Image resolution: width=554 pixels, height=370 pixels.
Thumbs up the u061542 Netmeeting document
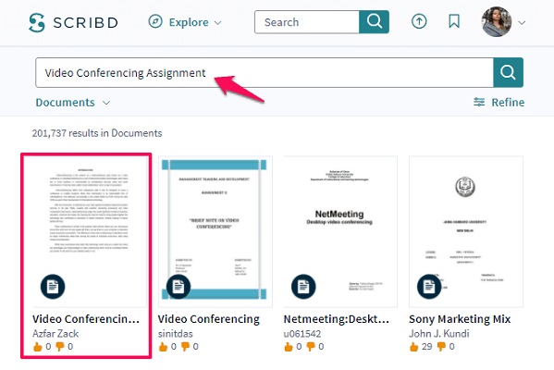pyautogui.click(x=289, y=346)
